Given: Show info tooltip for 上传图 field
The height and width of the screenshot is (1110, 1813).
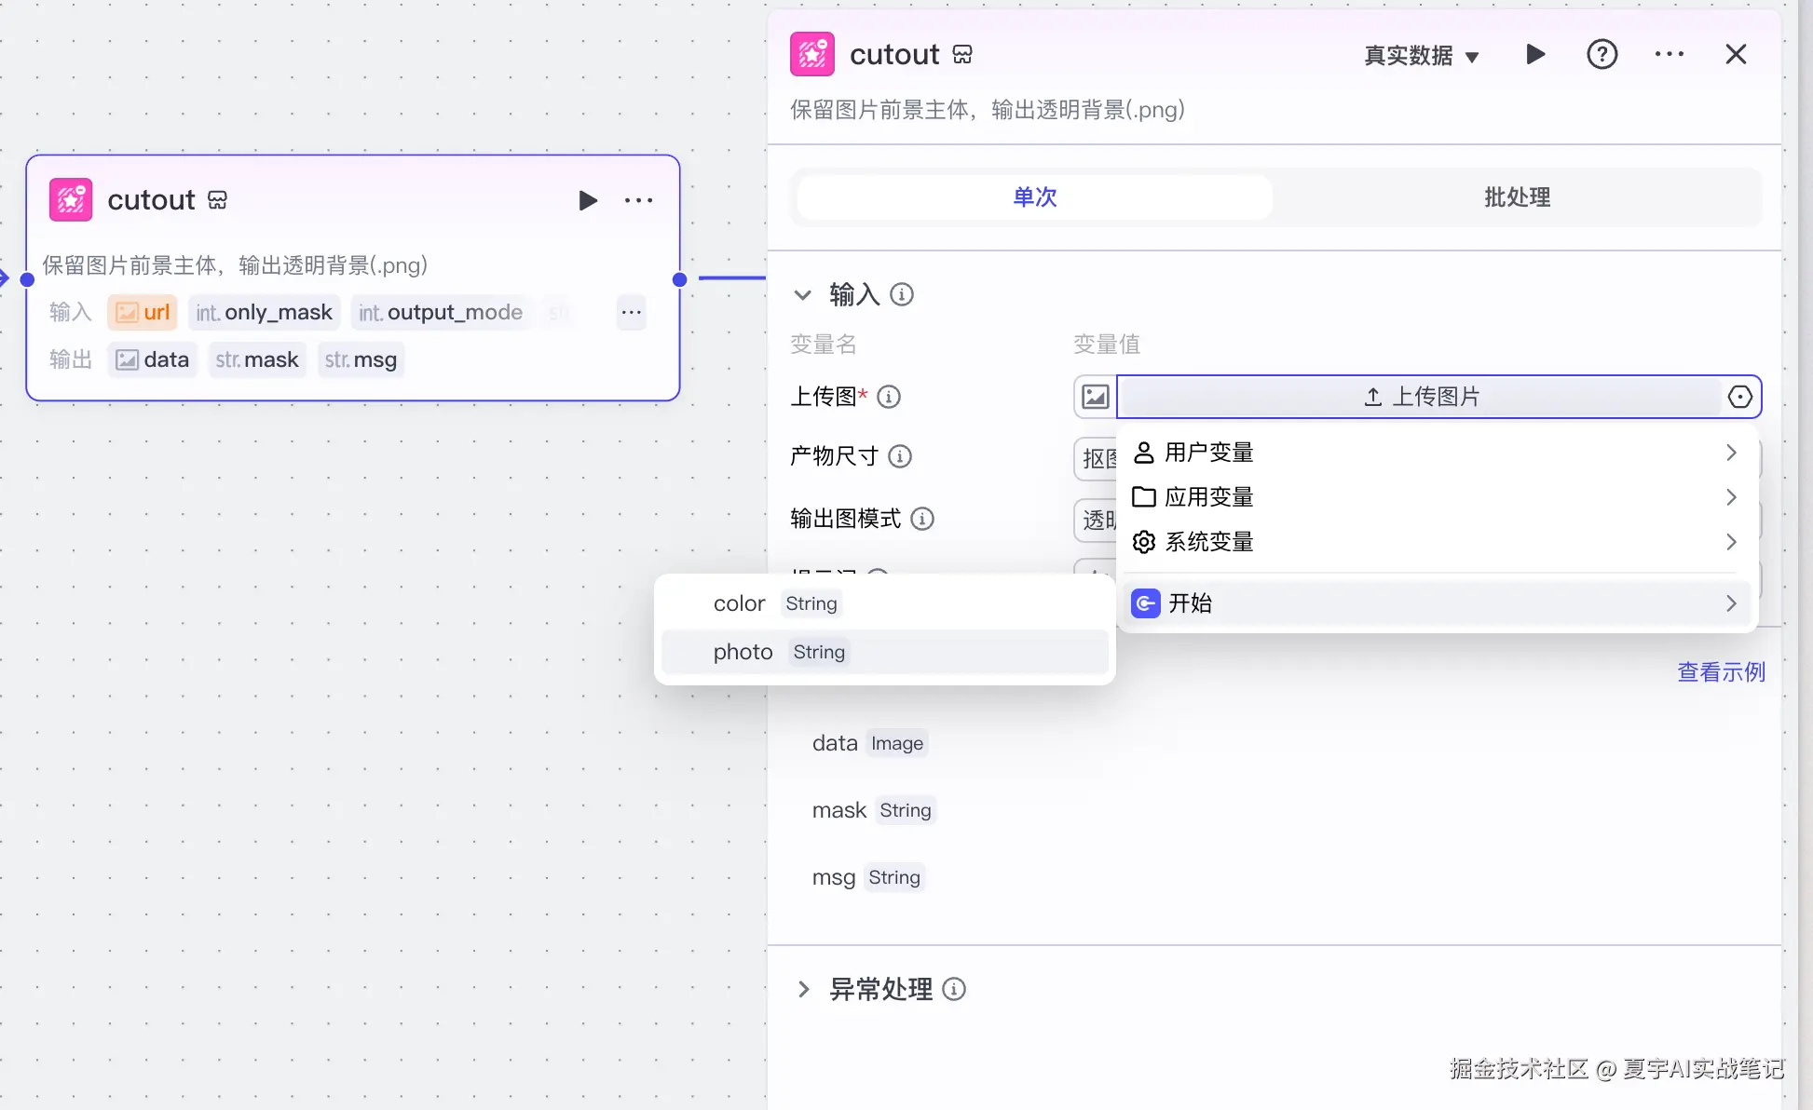Looking at the screenshot, I should click(889, 397).
